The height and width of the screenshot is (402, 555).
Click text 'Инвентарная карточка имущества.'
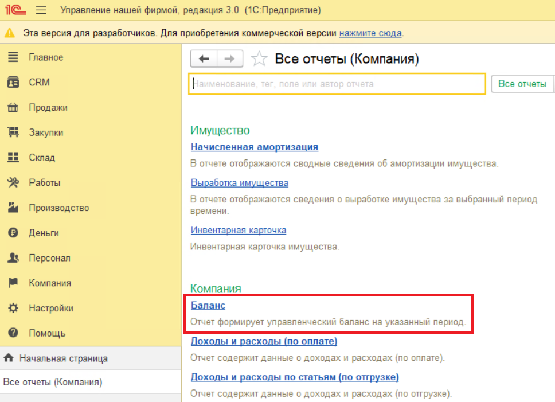click(265, 247)
